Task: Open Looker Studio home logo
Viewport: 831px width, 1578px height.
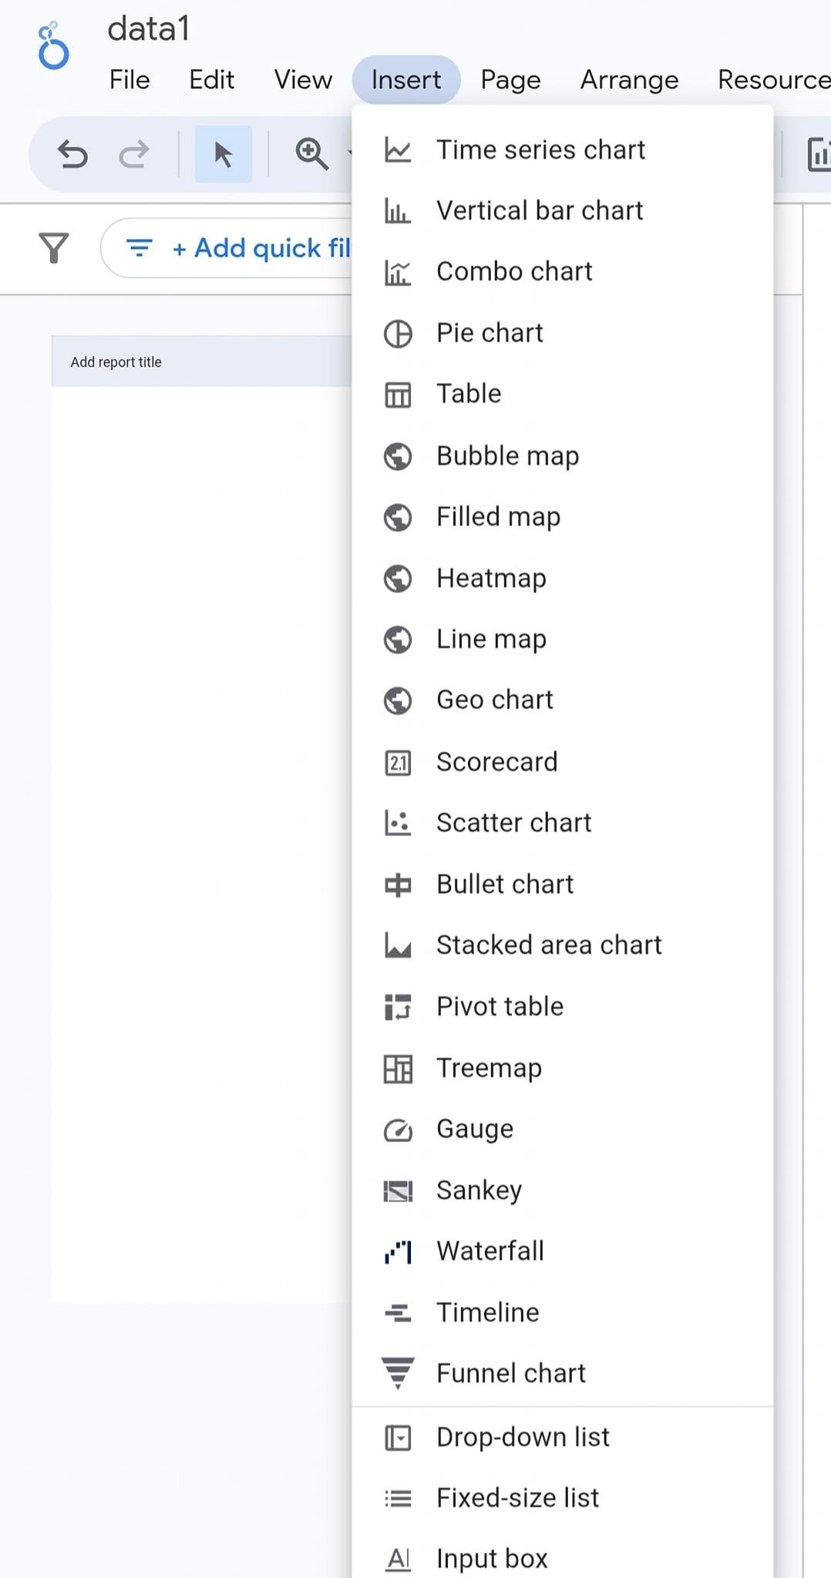Action: tap(53, 47)
